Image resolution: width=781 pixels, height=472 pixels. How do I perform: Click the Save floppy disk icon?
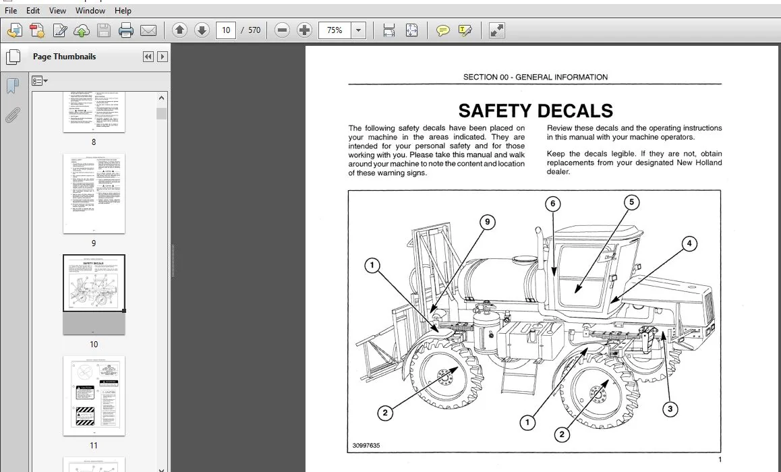[104, 31]
